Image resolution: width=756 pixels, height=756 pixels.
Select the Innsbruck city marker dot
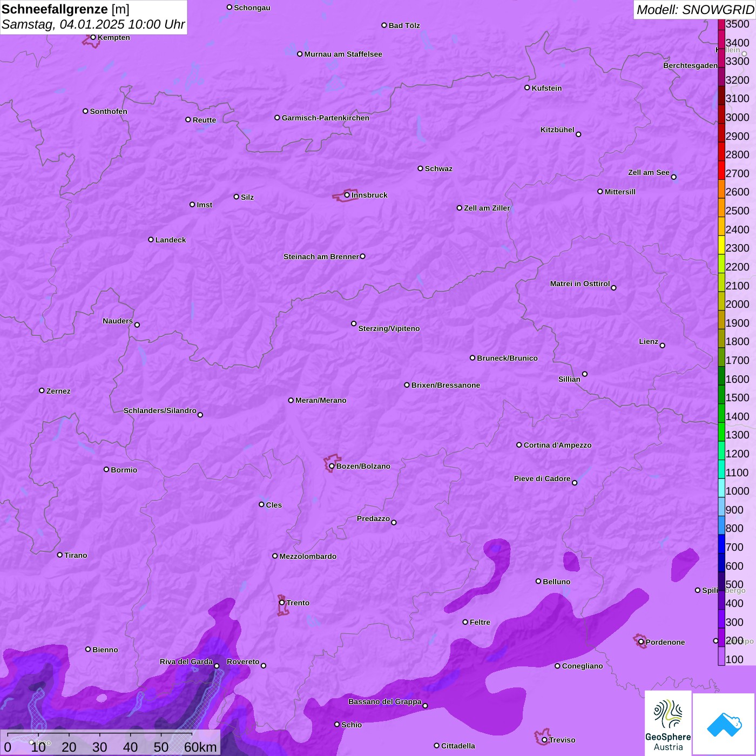[347, 195]
